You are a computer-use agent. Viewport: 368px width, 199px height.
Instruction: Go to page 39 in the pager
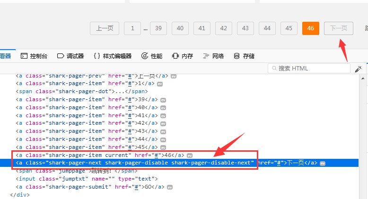[158, 28]
